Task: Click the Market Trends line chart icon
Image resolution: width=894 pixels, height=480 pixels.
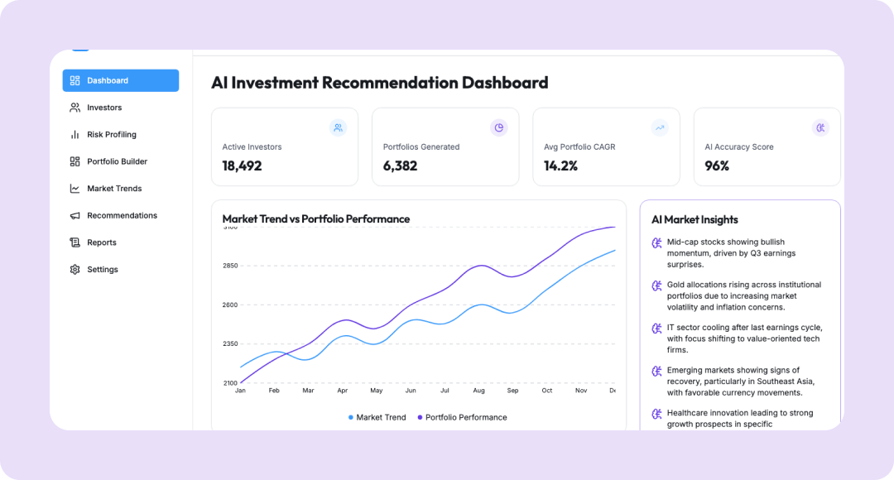Action: 75,189
